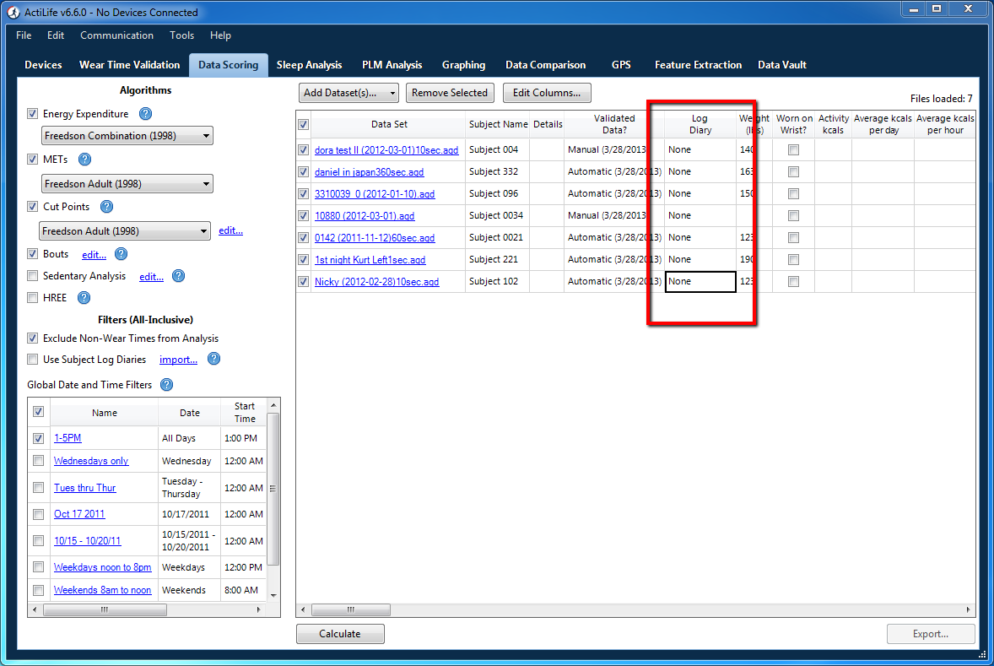The width and height of the screenshot is (994, 666).
Task: Open help for Bouts
Action: 121,253
